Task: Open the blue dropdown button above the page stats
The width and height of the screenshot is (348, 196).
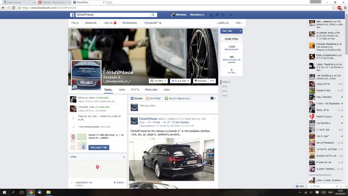Action: pos(231,31)
